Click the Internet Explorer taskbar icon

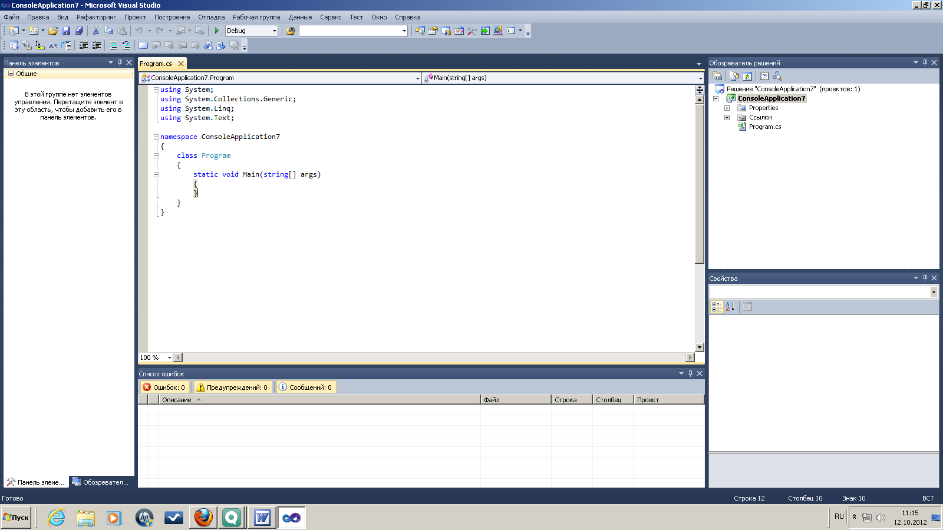(x=56, y=518)
